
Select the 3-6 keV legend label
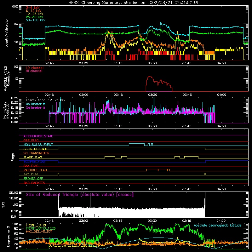tap(33, 8)
